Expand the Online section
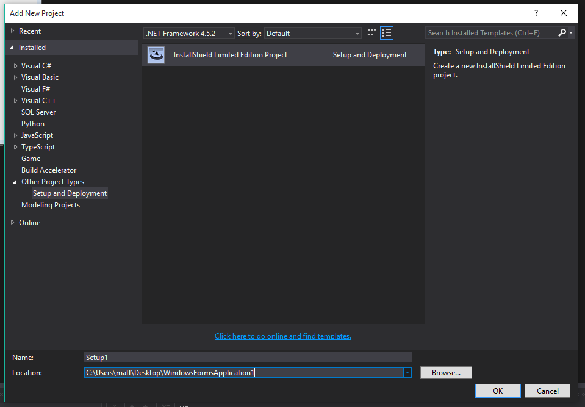This screenshot has width=585, height=407. 12,222
